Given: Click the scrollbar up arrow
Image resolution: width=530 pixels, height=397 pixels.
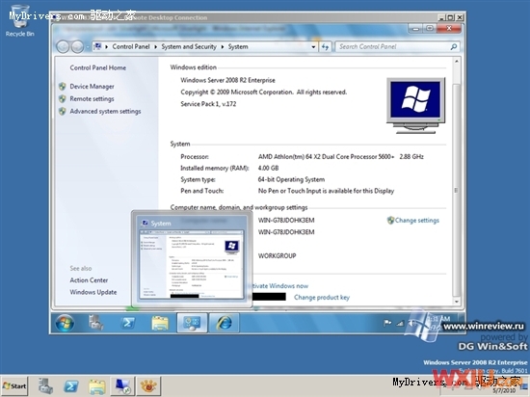Looking at the screenshot, I should (x=457, y=62).
